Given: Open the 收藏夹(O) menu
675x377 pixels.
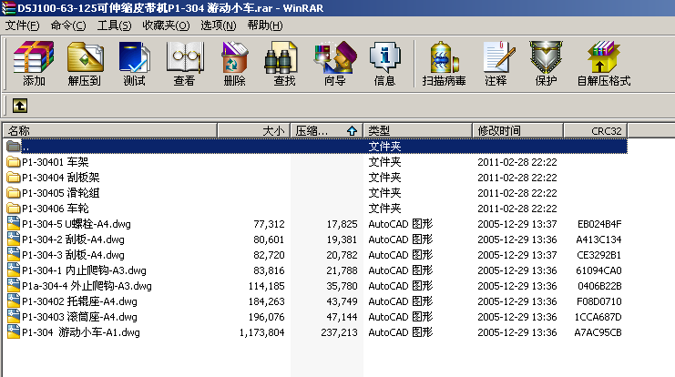Looking at the screenshot, I should pyautogui.click(x=166, y=25).
